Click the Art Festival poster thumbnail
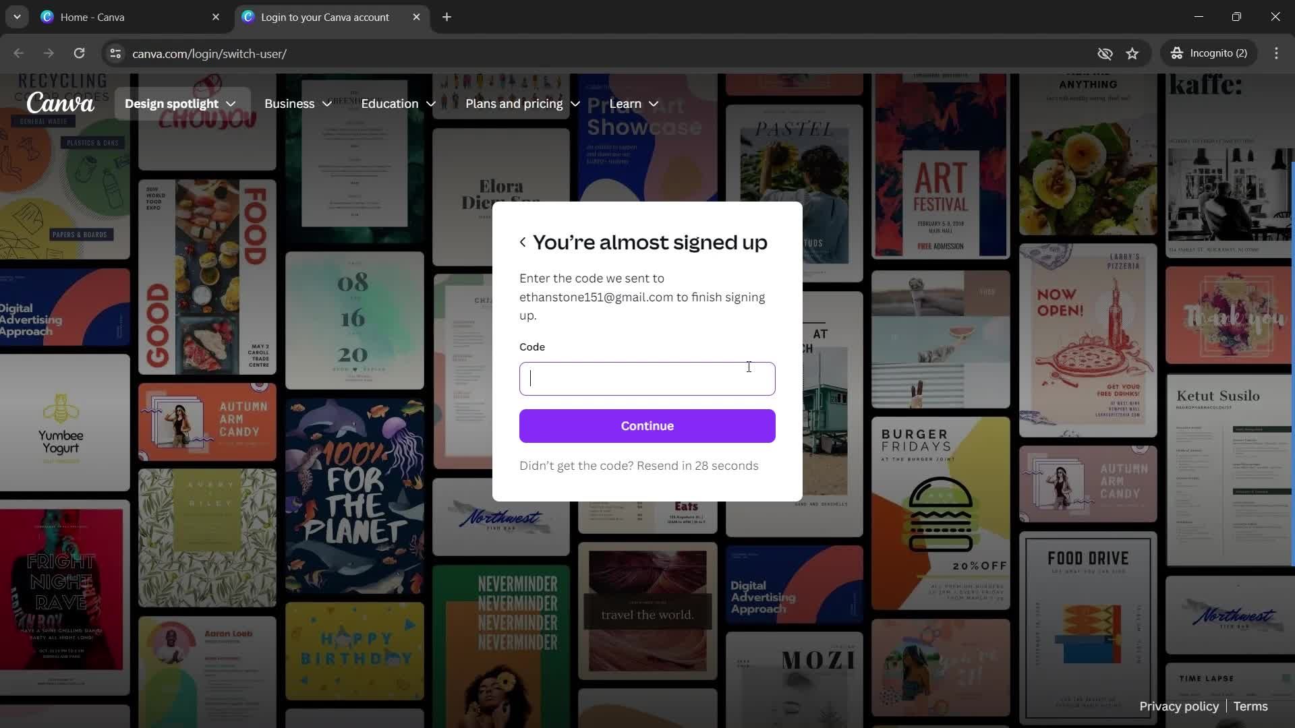 point(941,166)
